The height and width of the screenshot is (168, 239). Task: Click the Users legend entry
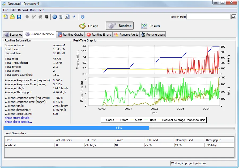(108, 120)
